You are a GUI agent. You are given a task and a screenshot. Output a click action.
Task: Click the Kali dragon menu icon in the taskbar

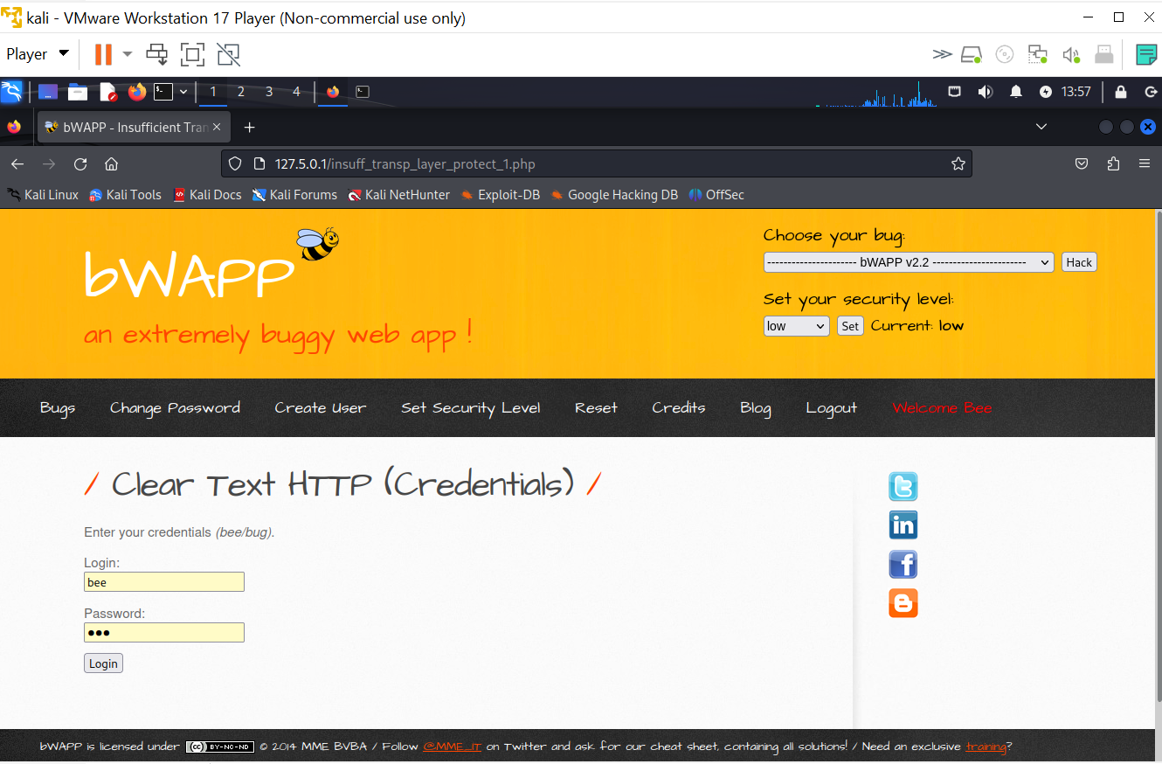point(10,91)
